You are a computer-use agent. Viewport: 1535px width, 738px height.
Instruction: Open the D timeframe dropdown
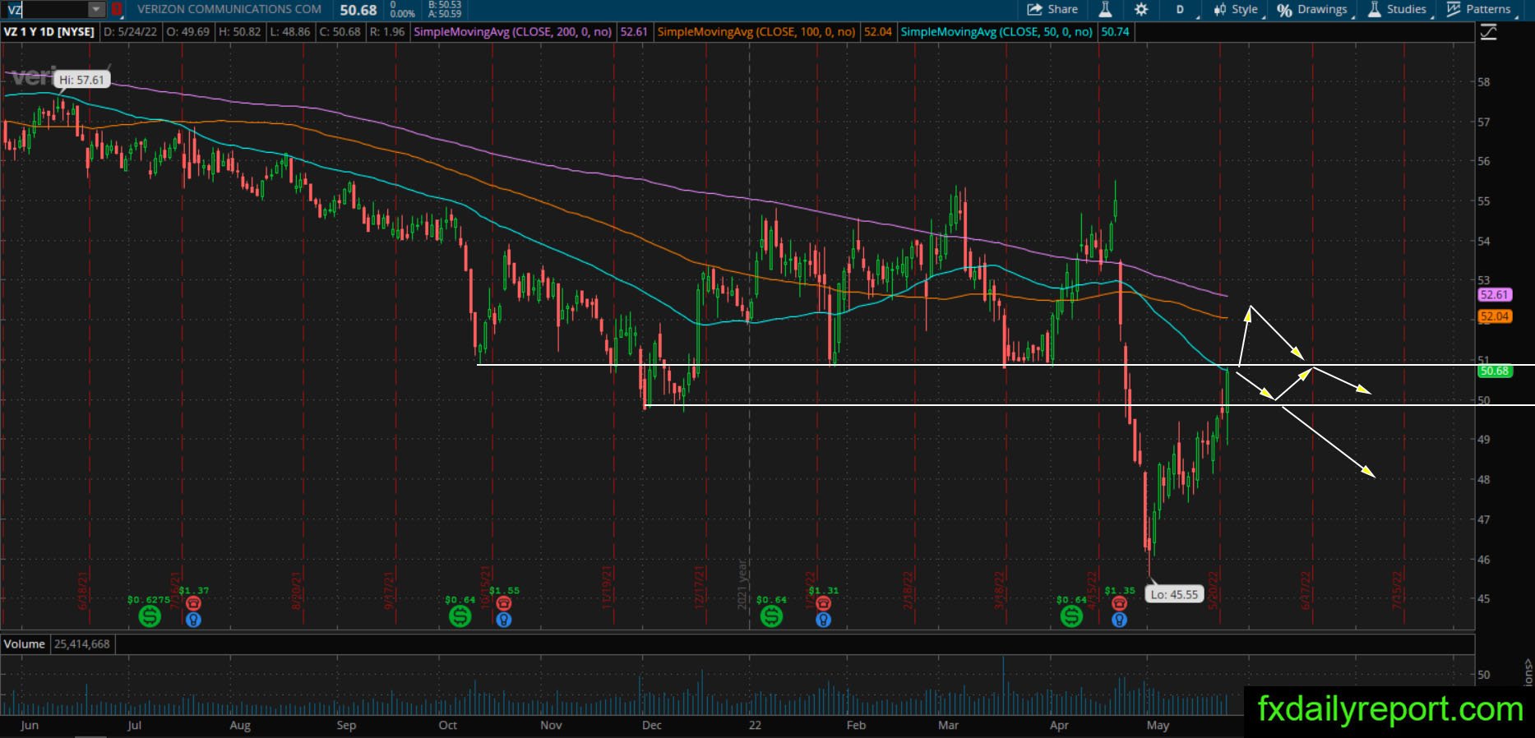1180,10
